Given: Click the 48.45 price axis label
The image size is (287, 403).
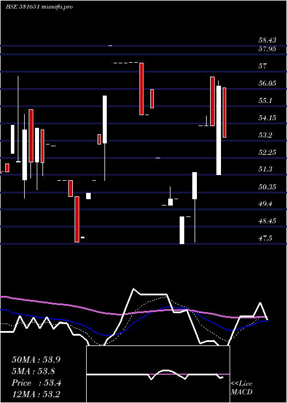Looking at the screenshot, I should 267,221.
